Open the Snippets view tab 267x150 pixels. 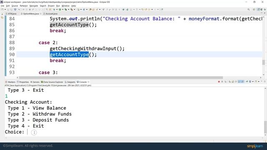[70, 82]
